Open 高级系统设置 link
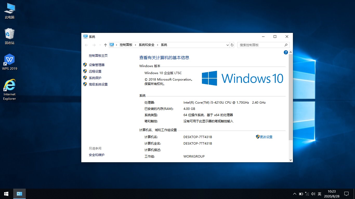The image size is (355, 199). pyautogui.click(x=98, y=84)
